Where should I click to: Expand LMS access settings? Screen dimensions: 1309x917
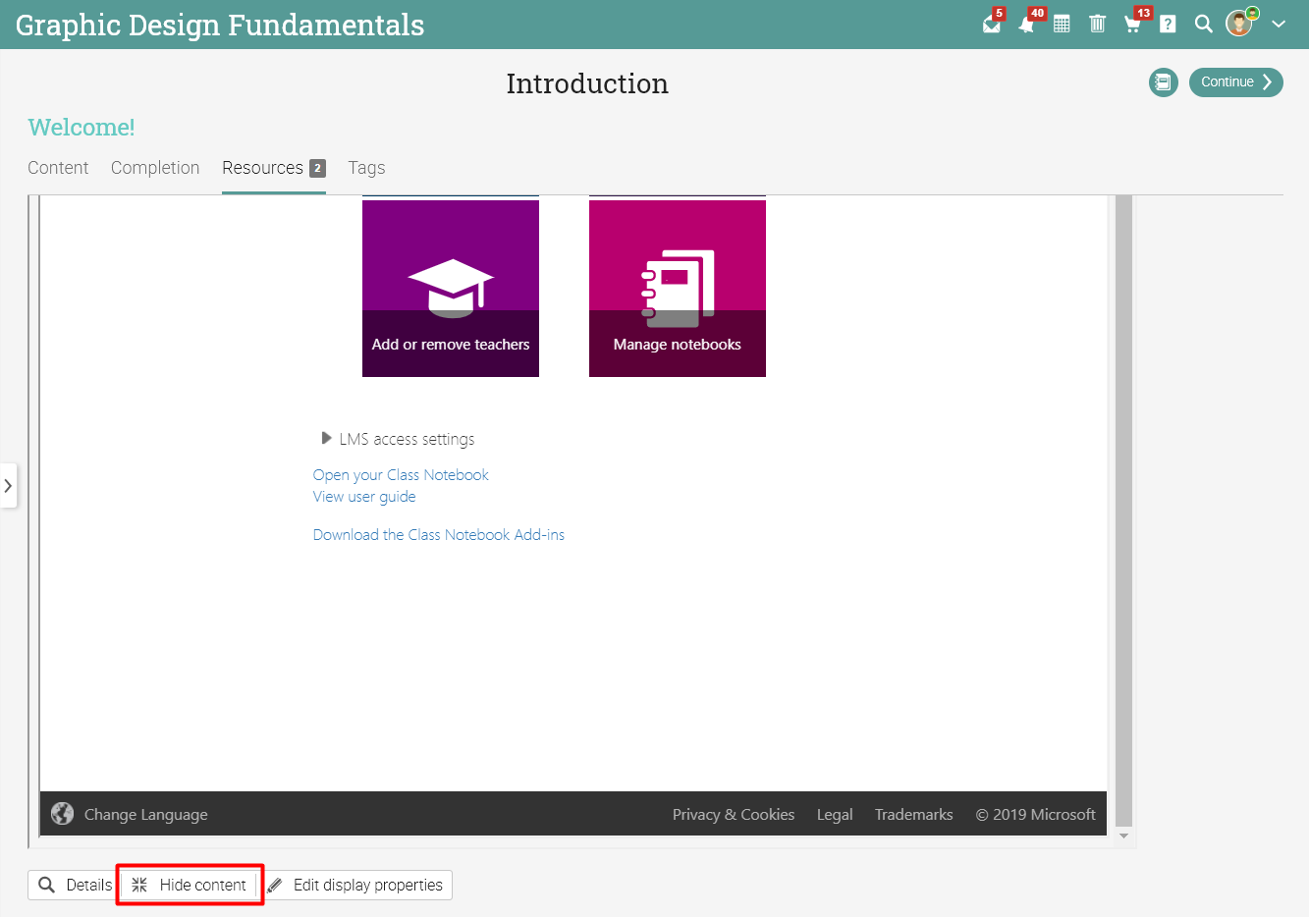click(x=398, y=439)
